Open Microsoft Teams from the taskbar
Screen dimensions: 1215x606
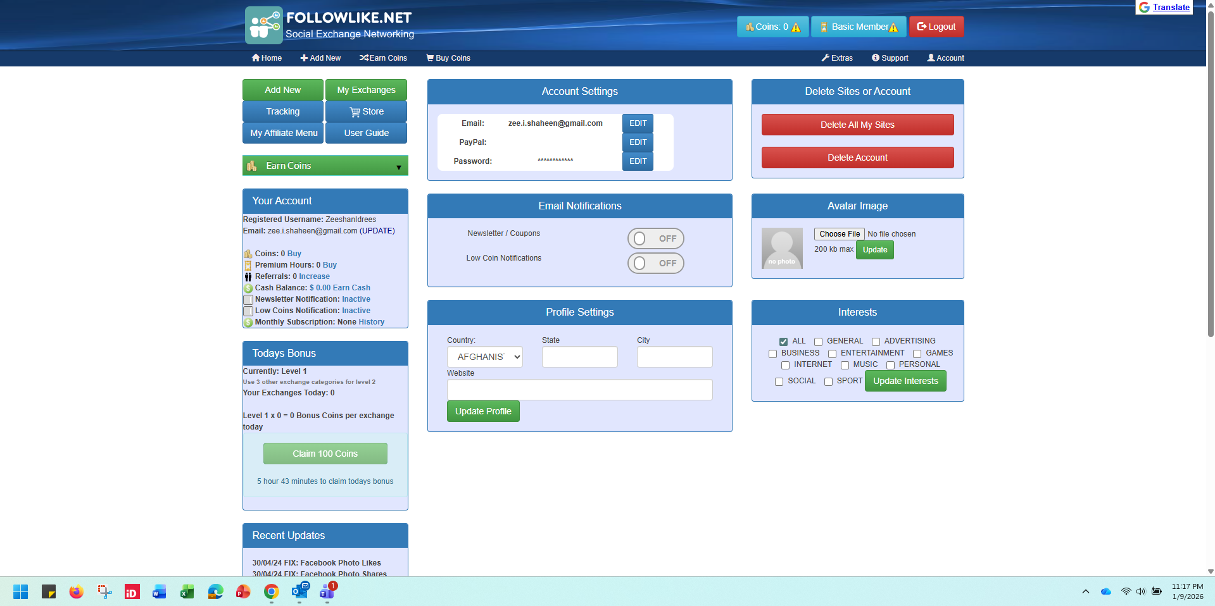click(x=327, y=591)
